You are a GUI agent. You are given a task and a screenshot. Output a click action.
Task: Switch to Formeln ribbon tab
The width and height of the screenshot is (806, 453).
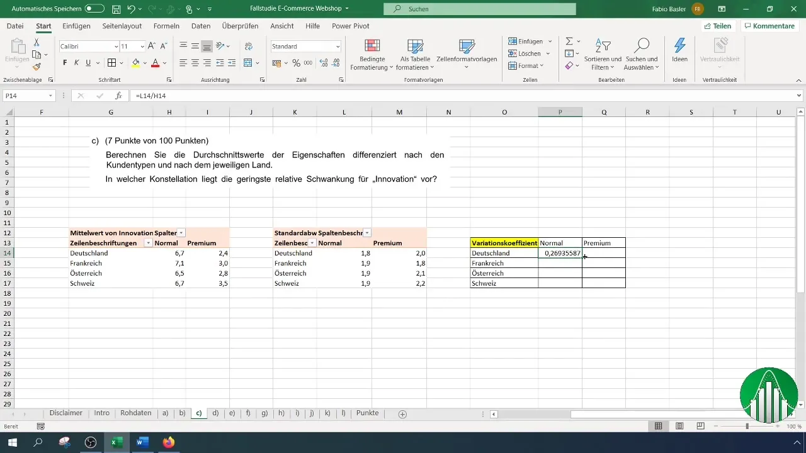point(166,26)
